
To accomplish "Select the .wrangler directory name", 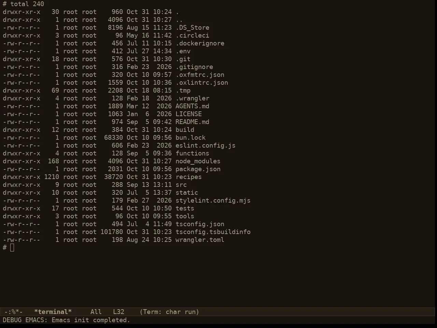I will point(192,98).
